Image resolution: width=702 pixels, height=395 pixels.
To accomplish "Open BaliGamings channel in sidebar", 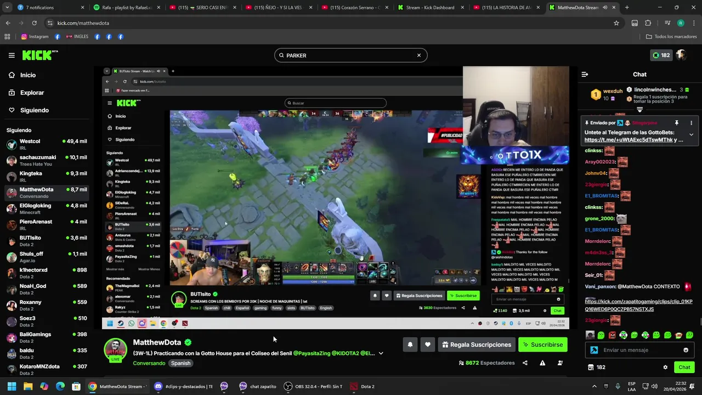I will 47,337.
